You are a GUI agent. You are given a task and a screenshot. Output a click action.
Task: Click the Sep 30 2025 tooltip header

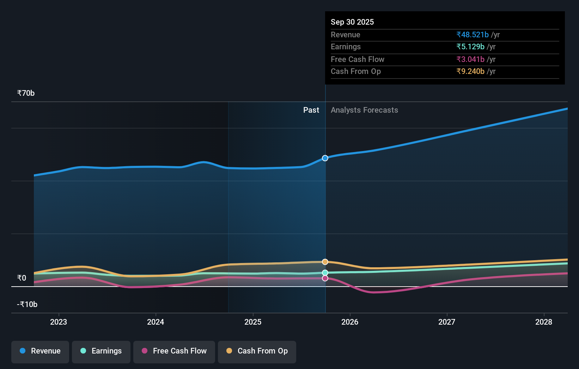pos(352,22)
